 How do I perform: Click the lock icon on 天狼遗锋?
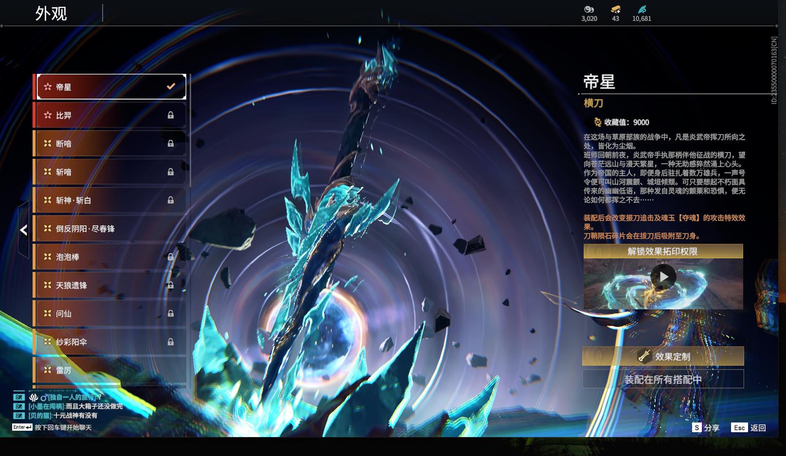click(x=171, y=285)
